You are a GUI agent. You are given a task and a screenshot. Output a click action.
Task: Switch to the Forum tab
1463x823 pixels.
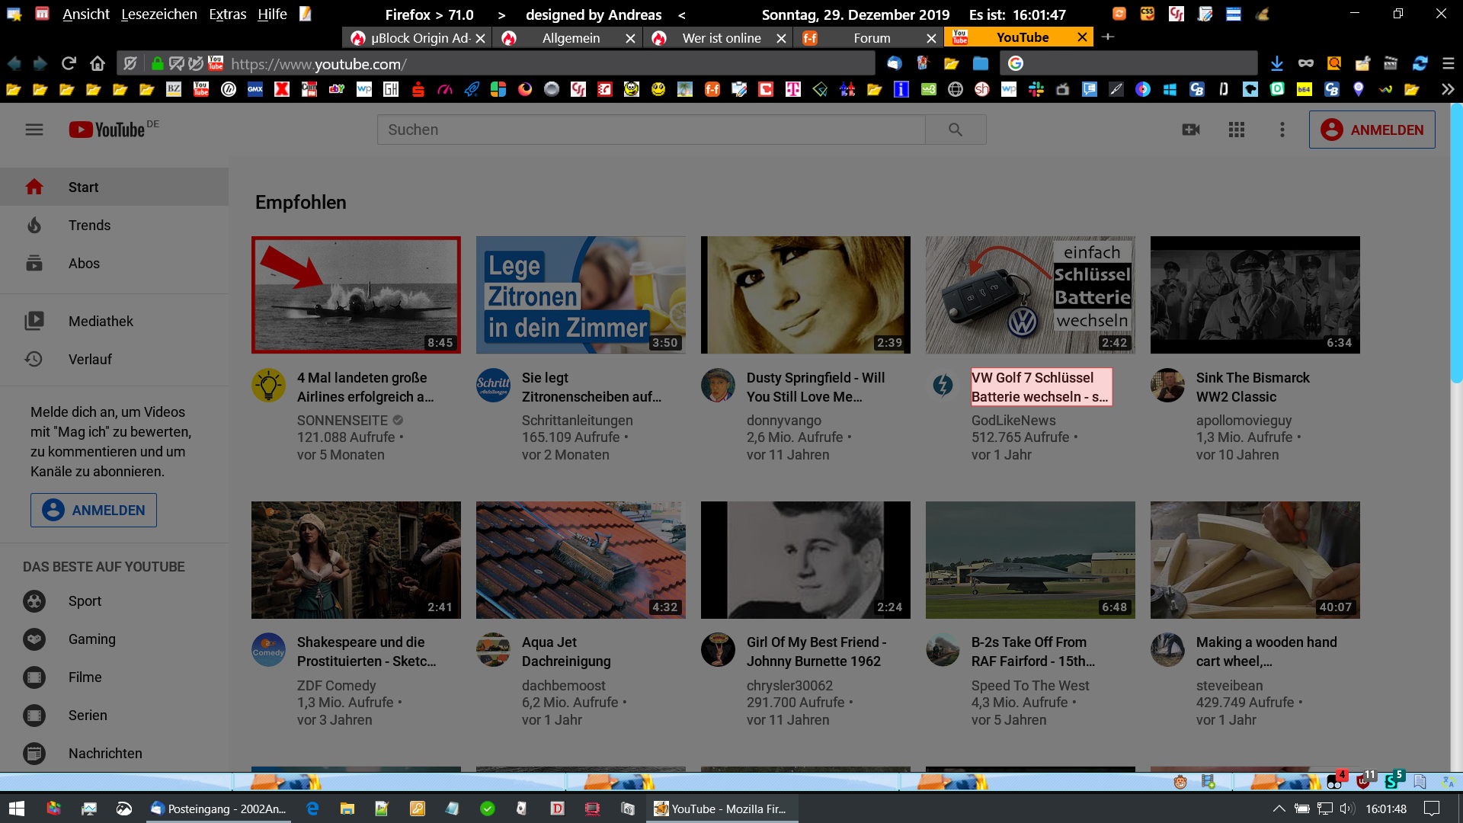(x=871, y=38)
